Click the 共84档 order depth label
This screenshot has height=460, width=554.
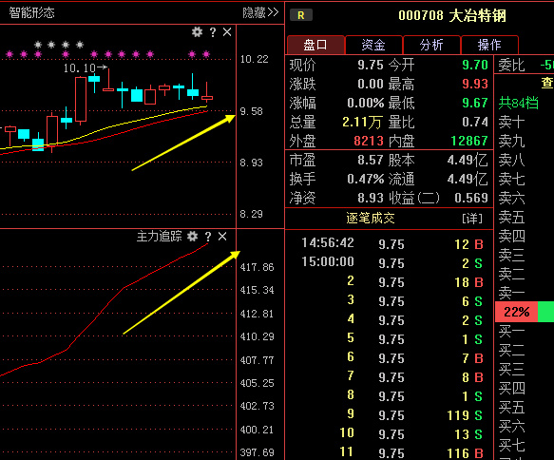point(518,103)
